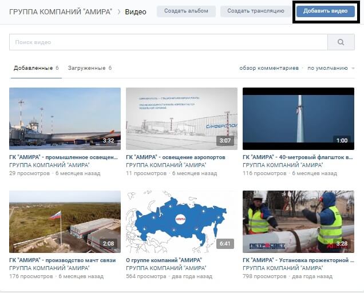Expand the по умолчанию sort dropdown
The width and height of the screenshot is (364, 293).
click(x=331, y=68)
